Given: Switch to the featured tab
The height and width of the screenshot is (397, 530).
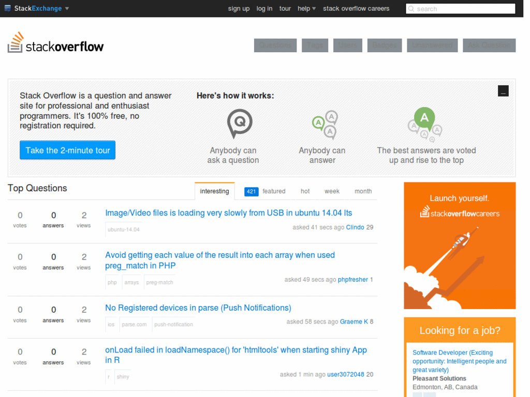Looking at the screenshot, I should pyautogui.click(x=274, y=191).
